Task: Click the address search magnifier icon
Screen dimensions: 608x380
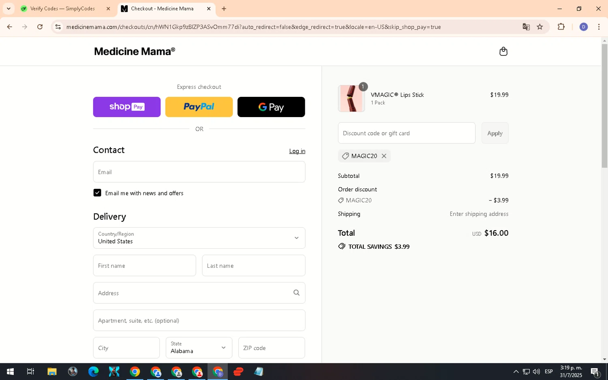Action: pyautogui.click(x=296, y=293)
